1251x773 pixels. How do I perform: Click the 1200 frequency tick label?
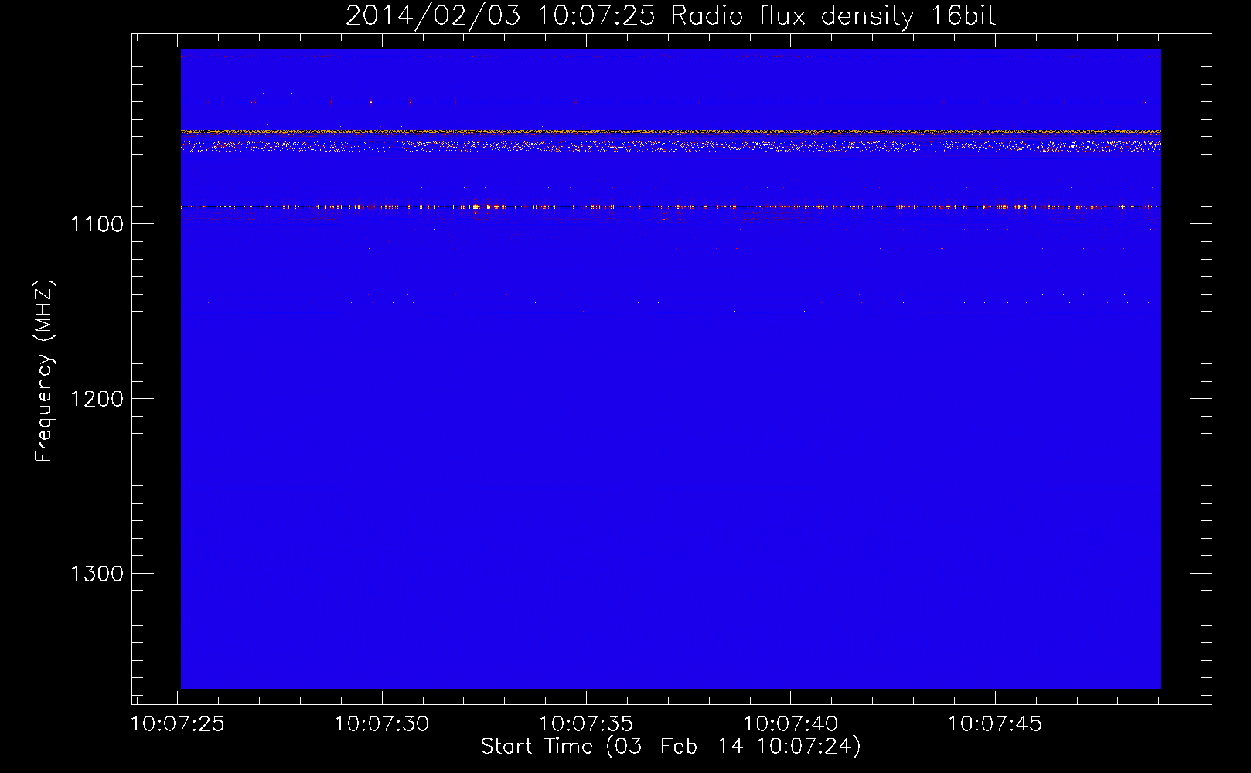[x=97, y=399]
